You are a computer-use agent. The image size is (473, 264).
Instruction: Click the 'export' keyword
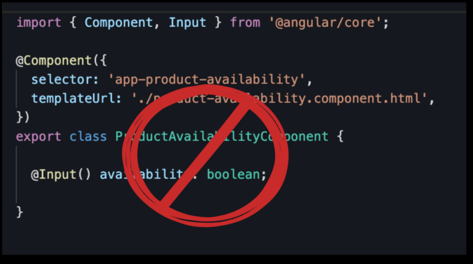click(x=39, y=137)
